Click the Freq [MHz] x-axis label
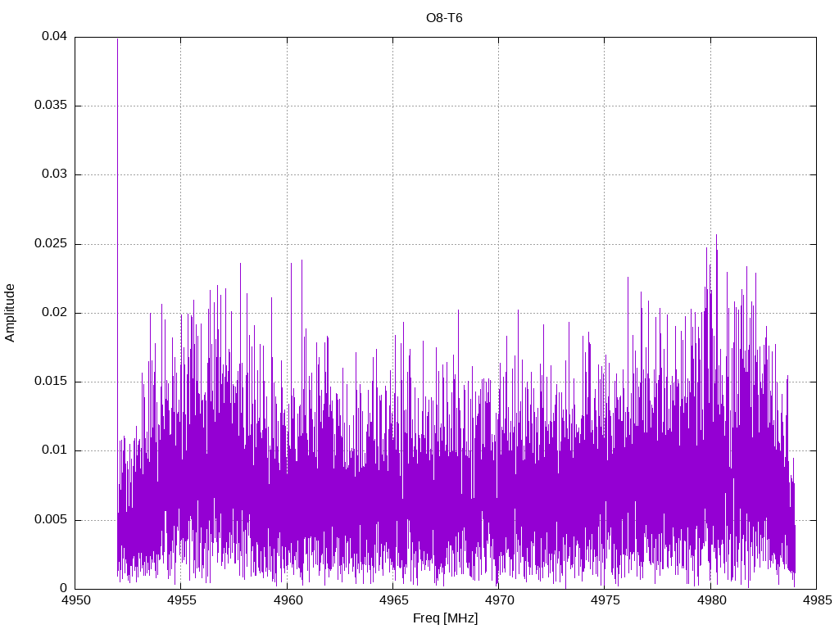Viewport: 839px width, 629px height. [445, 618]
